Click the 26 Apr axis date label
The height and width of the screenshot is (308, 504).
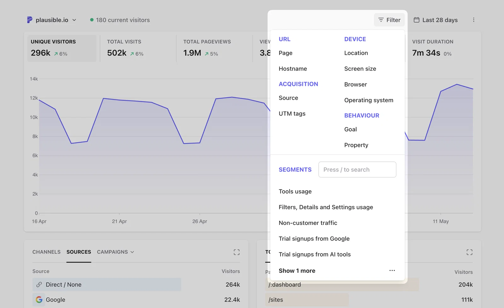pyautogui.click(x=200, y=221)
